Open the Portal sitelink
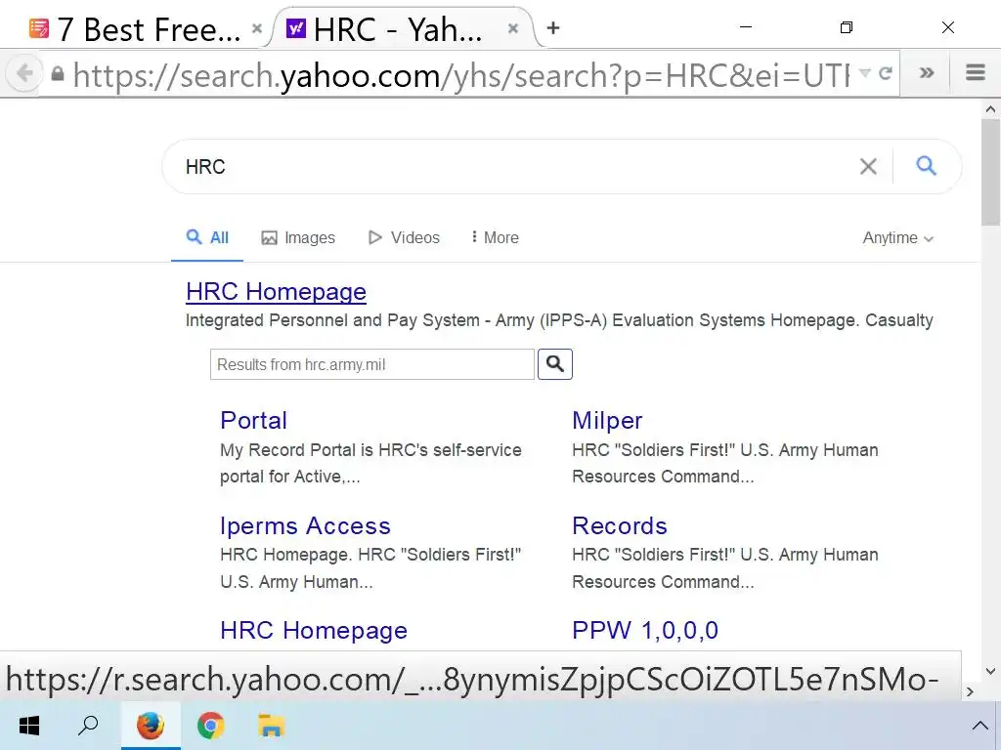Viewport: 1001px width, 750px height. pyautogui.click(x=253, y=420)
